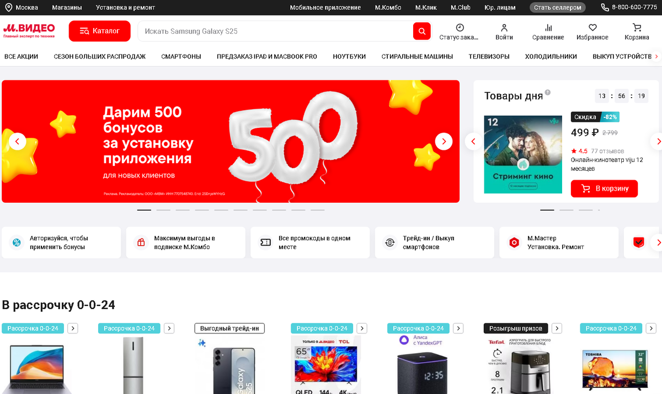Click the red search magnifier button
The height and width of the screenshot is (394, 662).
click(x=421, y=31)
